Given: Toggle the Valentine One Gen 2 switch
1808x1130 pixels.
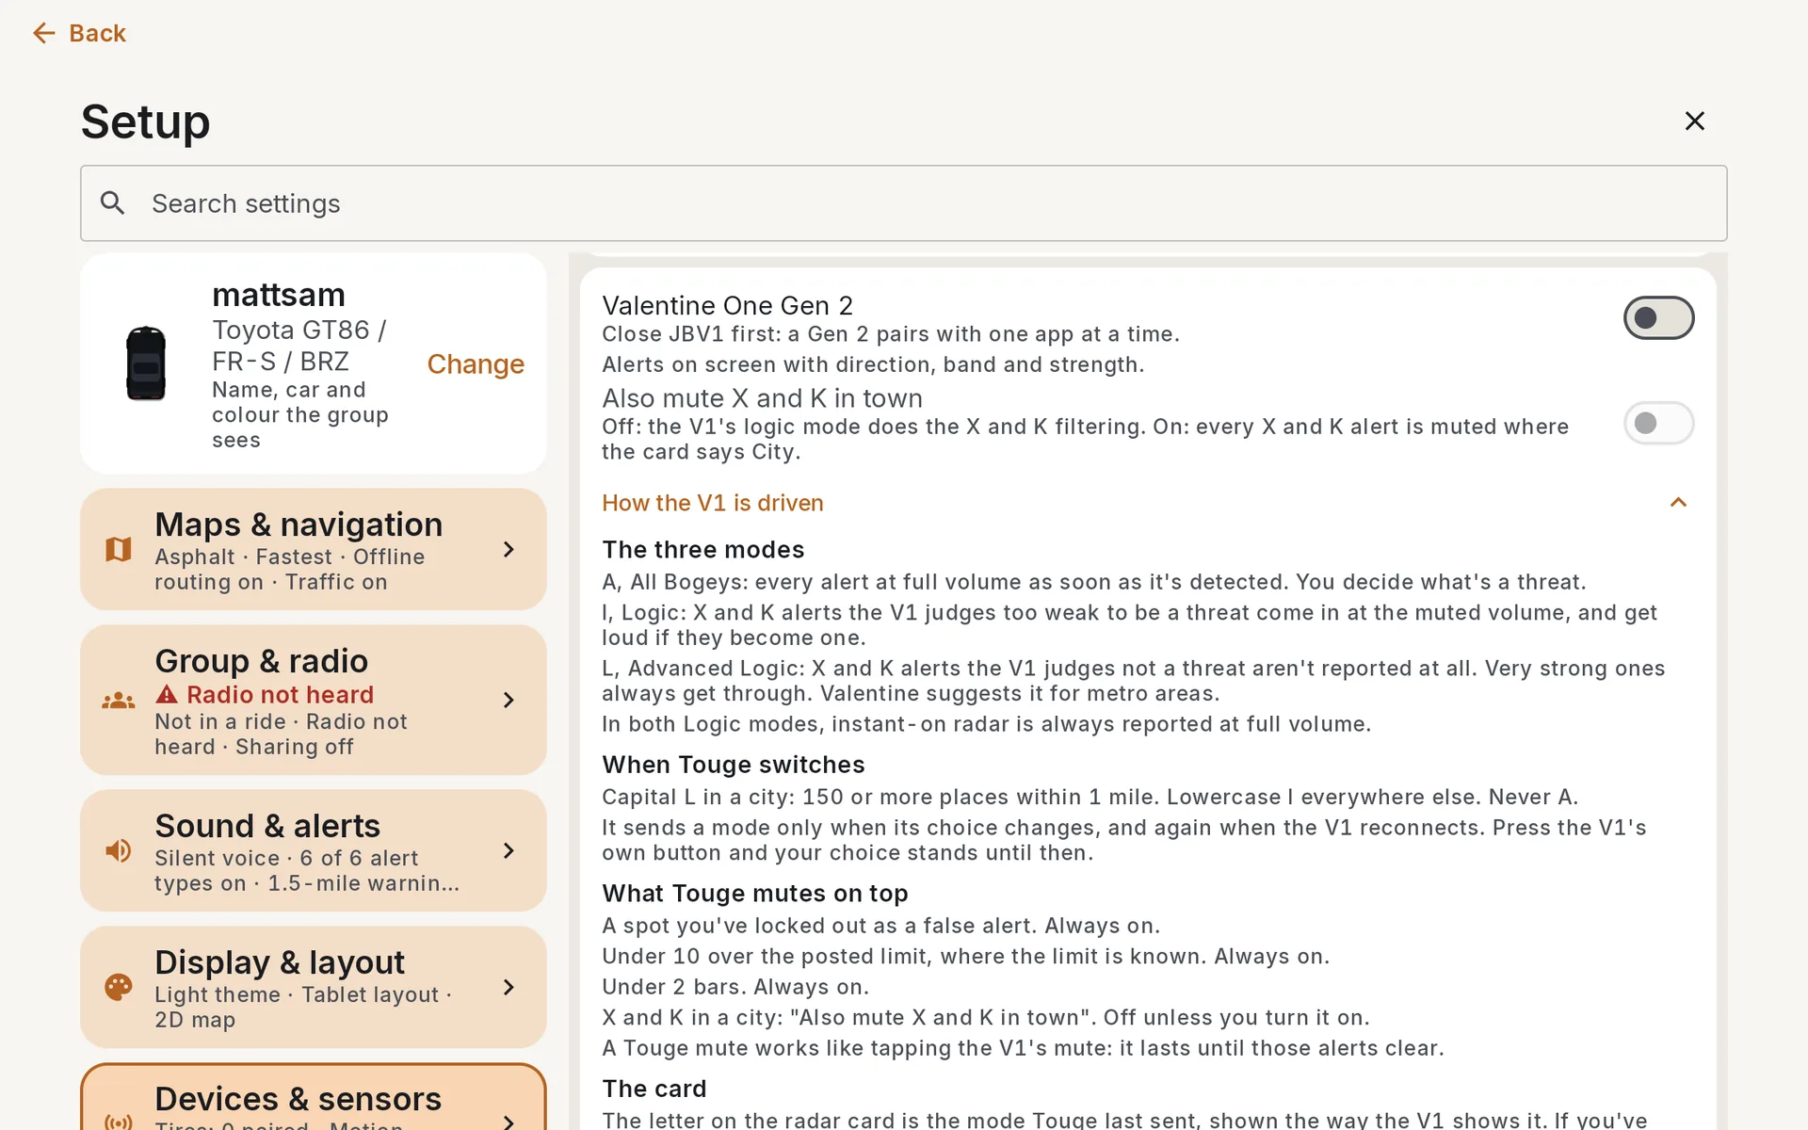Looking at the screenshot, I should click(x=1658, y=318).
